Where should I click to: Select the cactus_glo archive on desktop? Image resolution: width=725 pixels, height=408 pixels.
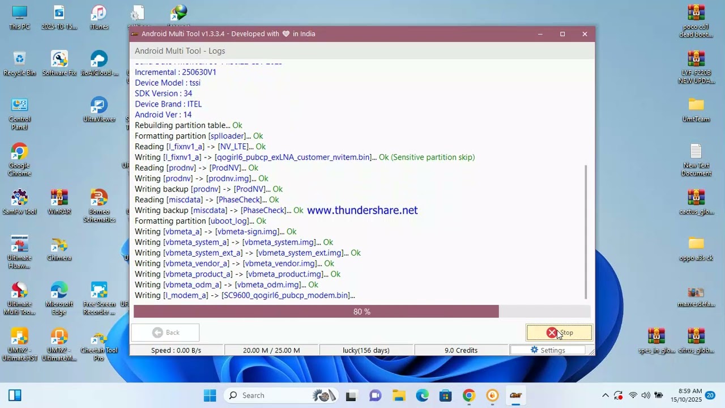pos(696,202)
